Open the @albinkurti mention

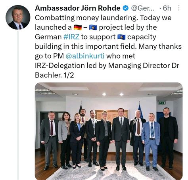click(85, 56)
